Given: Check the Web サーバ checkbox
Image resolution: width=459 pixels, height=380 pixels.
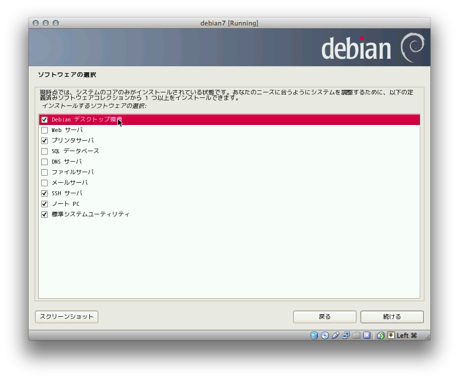Looking at the screenshot, I should click(45, 130).
